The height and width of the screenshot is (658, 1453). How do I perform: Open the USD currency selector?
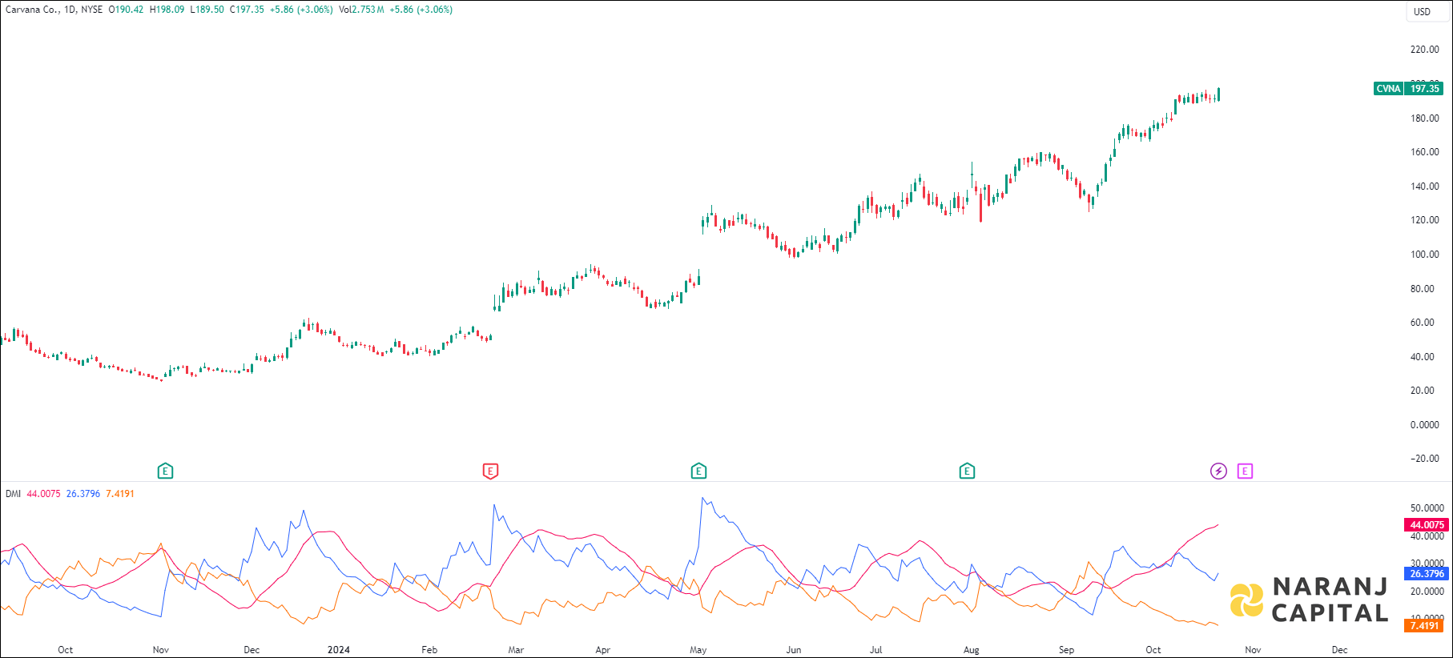1422,12
